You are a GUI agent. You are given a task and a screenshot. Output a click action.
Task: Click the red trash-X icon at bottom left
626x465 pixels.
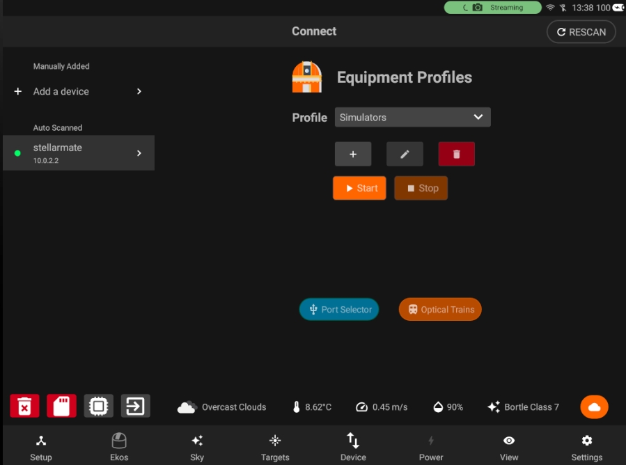click(24, 406)
